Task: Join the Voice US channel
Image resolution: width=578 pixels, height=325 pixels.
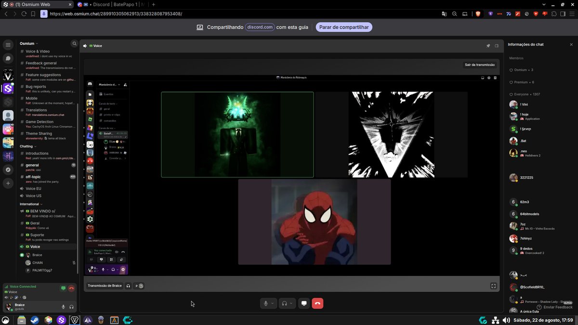Action: click(48, 196)
